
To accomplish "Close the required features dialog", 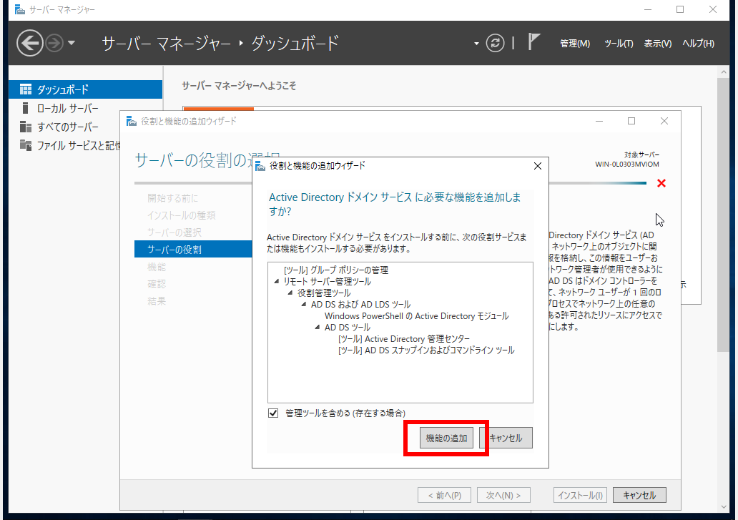I will [538, 166].
